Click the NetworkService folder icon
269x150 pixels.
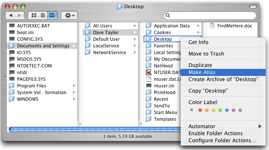coord(88,52)
